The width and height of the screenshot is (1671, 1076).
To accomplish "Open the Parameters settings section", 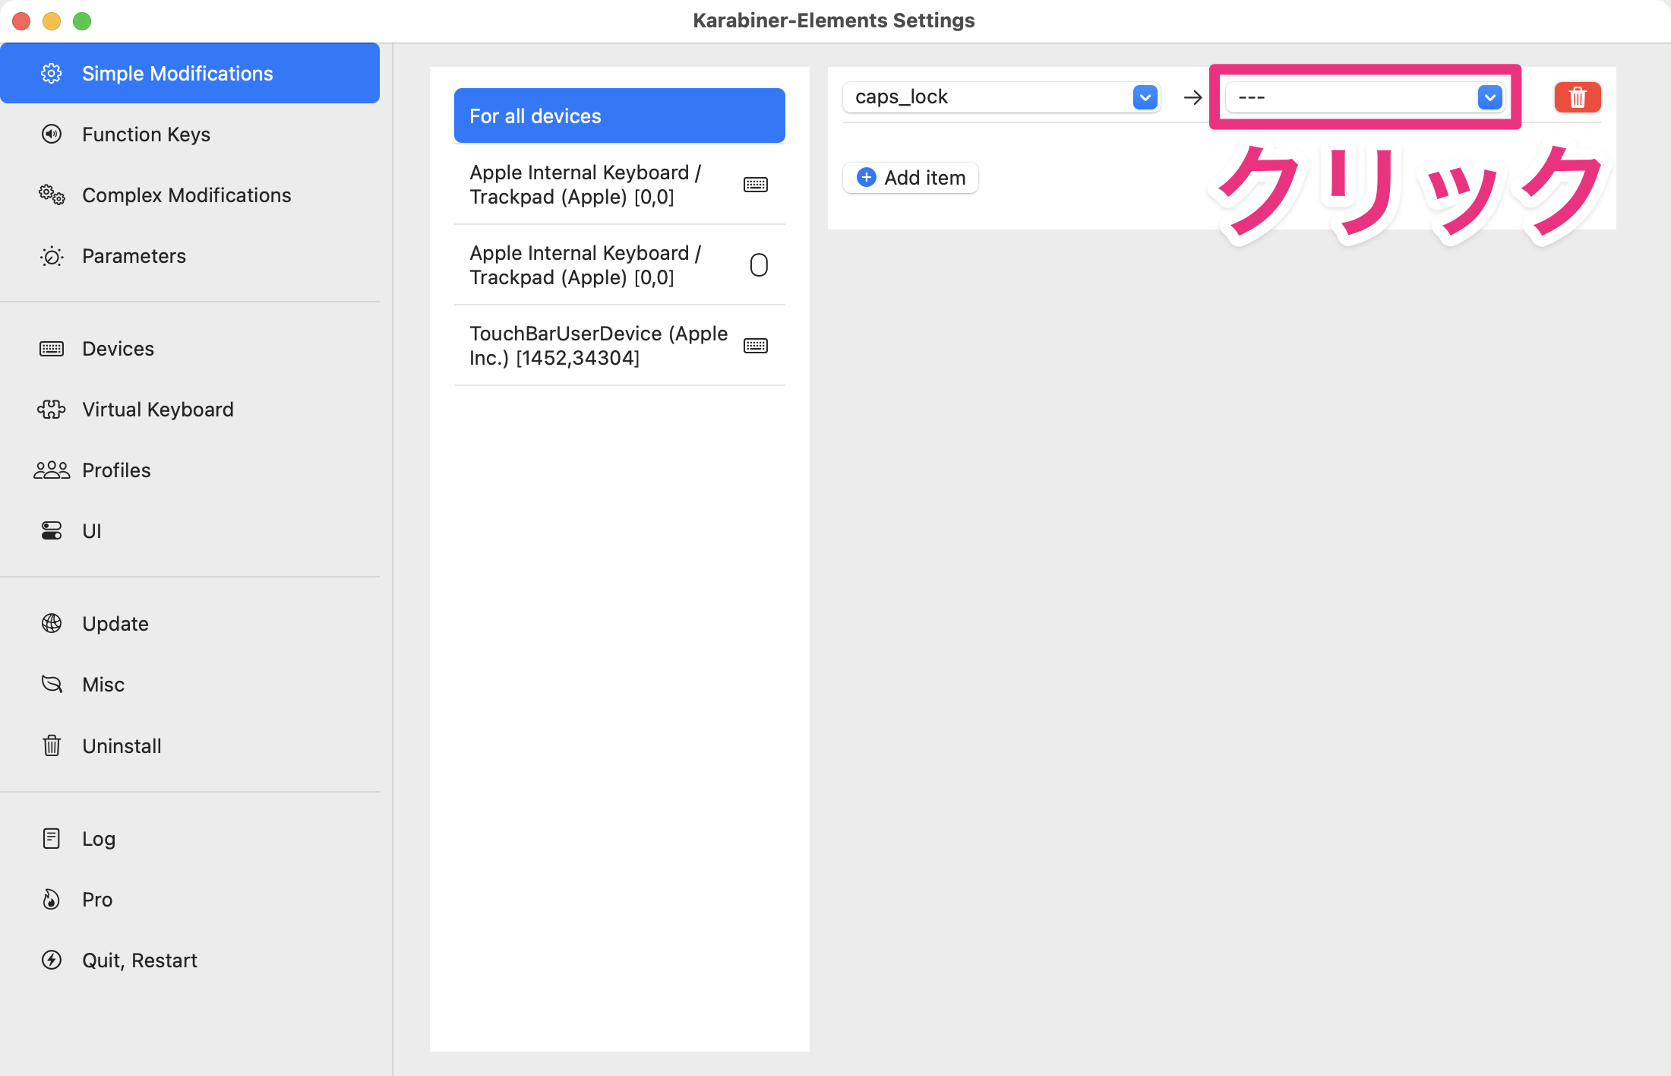I will click(x=134, y=256).
